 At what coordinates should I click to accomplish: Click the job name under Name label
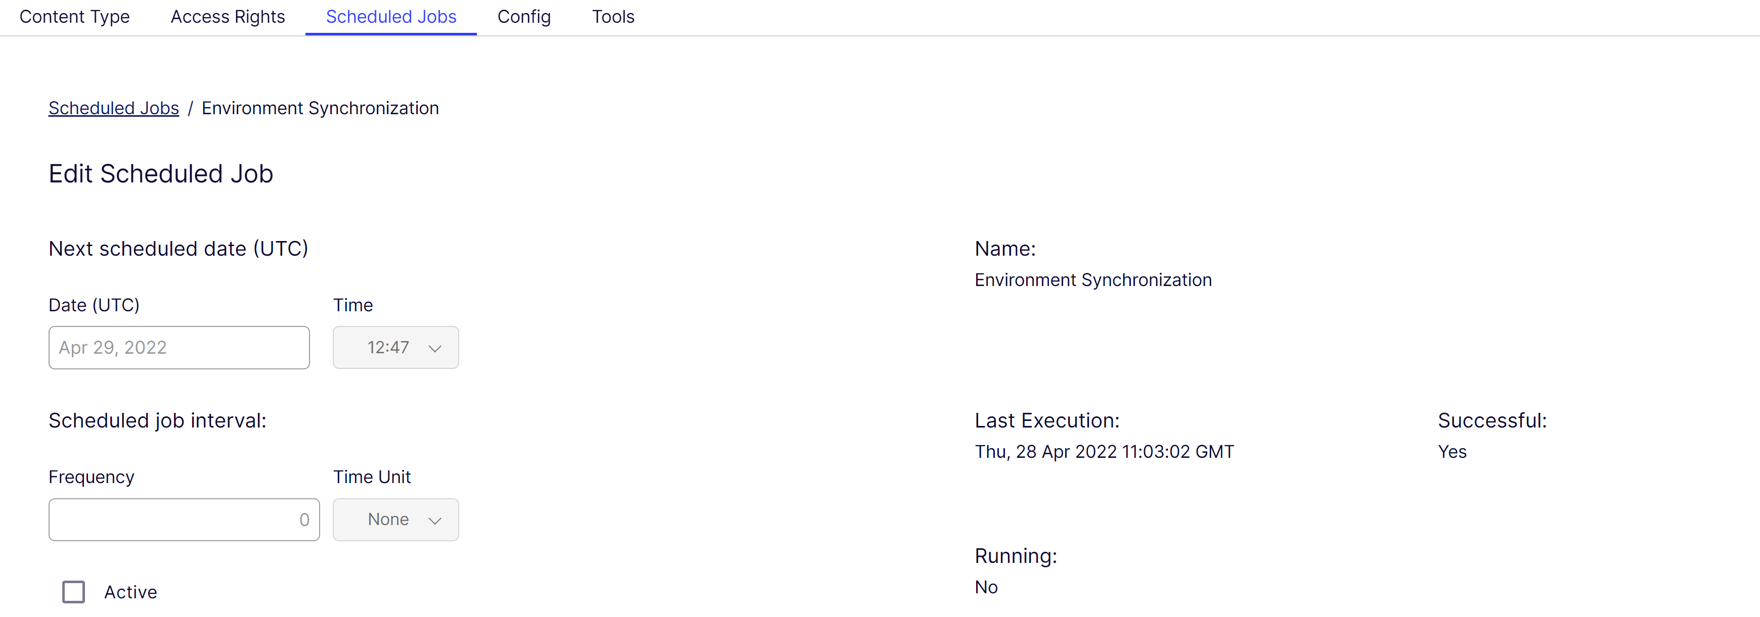click(x=1092, y=280)
